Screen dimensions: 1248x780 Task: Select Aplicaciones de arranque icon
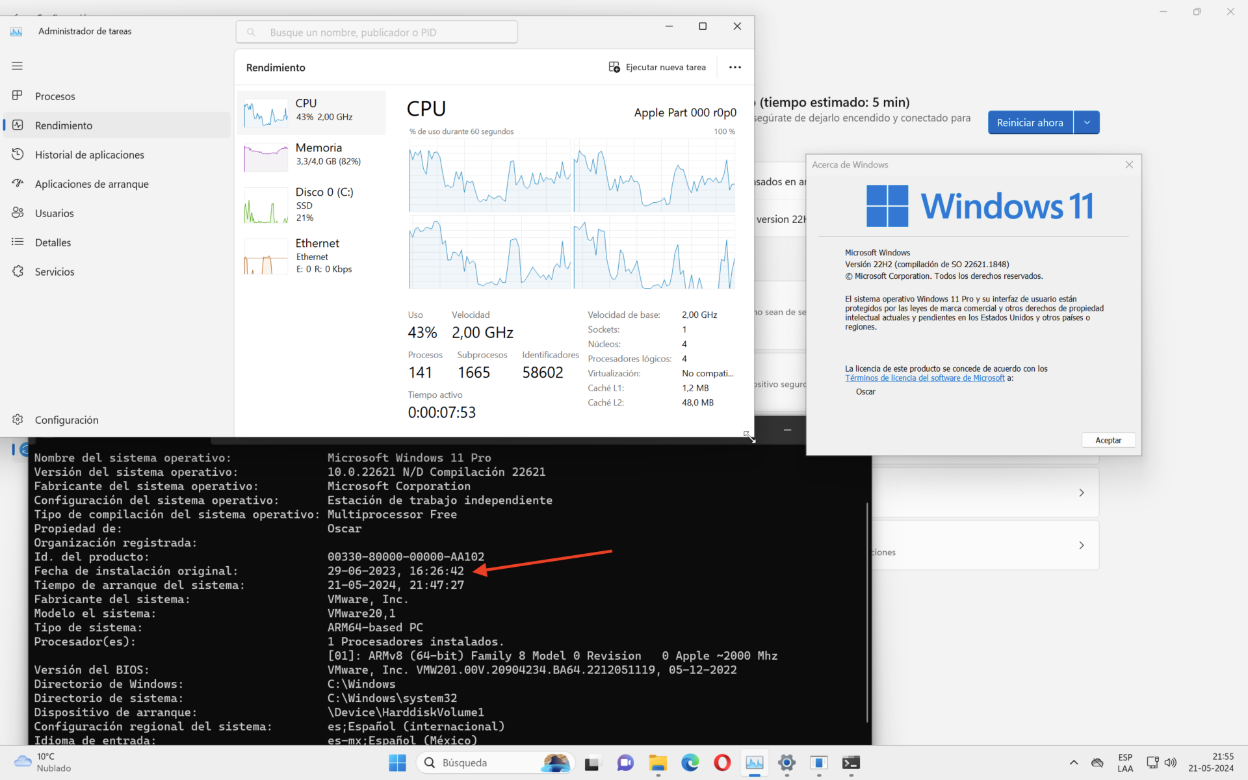18,183
